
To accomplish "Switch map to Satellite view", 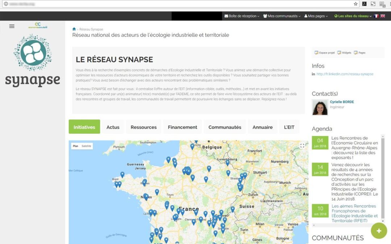I will tap(86, 146).
